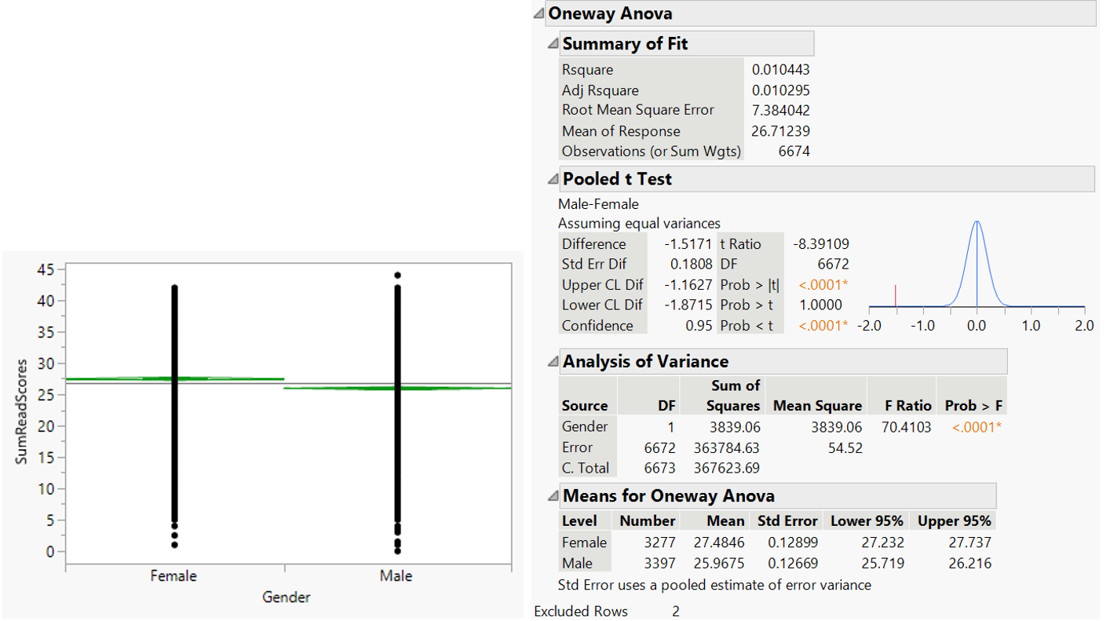Click the Rsquare row label

pos(587,70)
